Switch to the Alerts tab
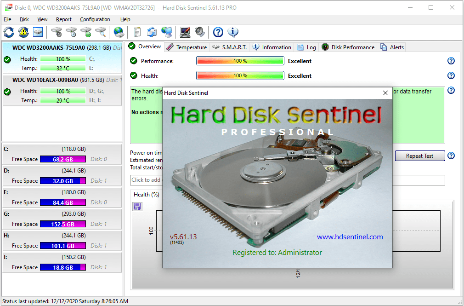This screenshot has height=306, width=464. 392,47
